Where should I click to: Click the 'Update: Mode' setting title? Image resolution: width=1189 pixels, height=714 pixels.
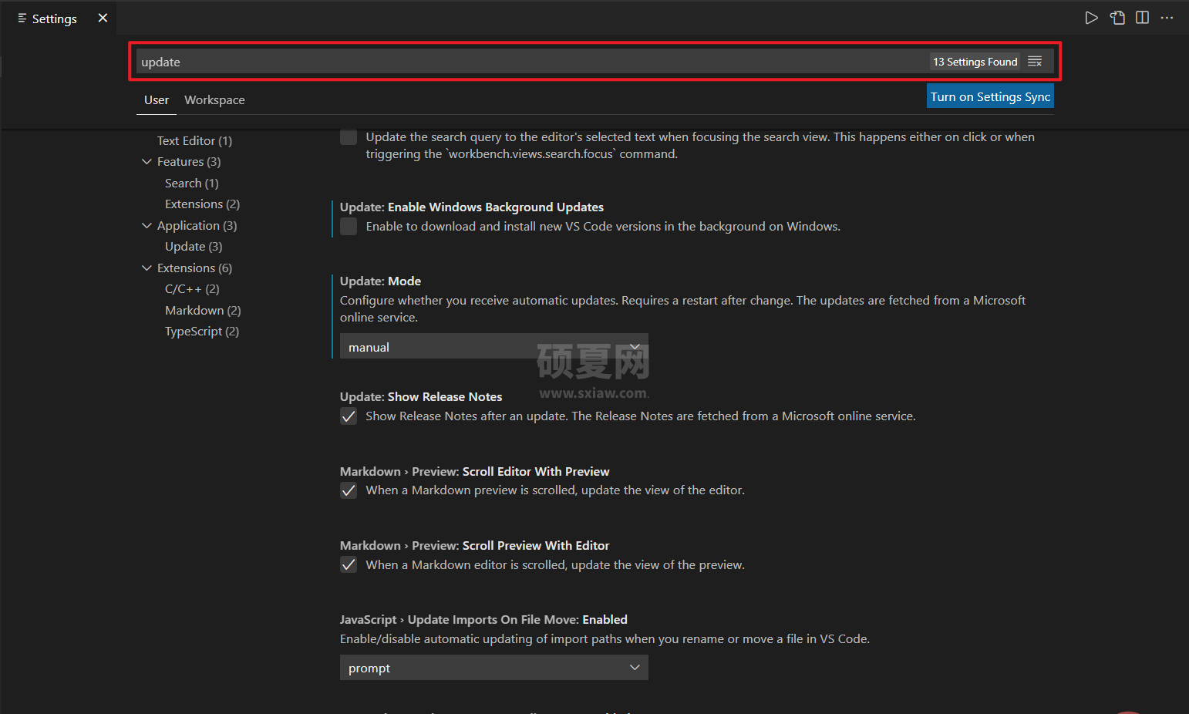point(380,281)
